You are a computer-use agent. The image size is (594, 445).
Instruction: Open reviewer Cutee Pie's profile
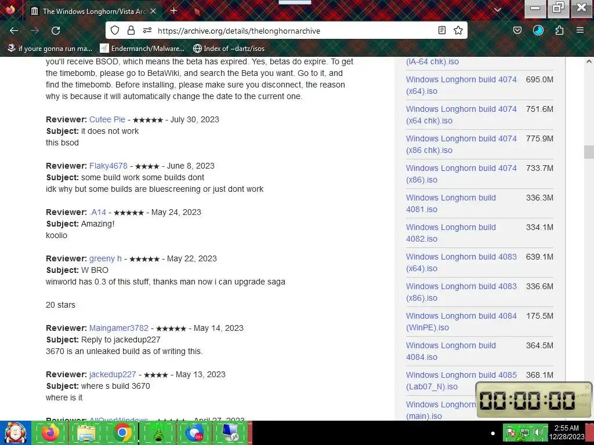point(107,119)
